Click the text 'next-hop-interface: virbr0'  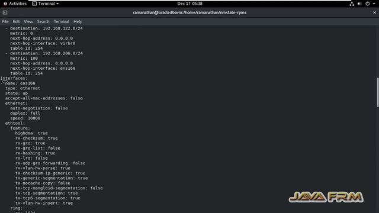tap(43, 43)
